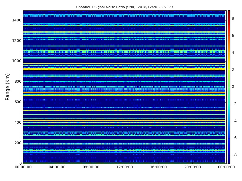Viewport: 242px width, 181px height.
Task: Click the 1000 range tick label
Action: 17,61
